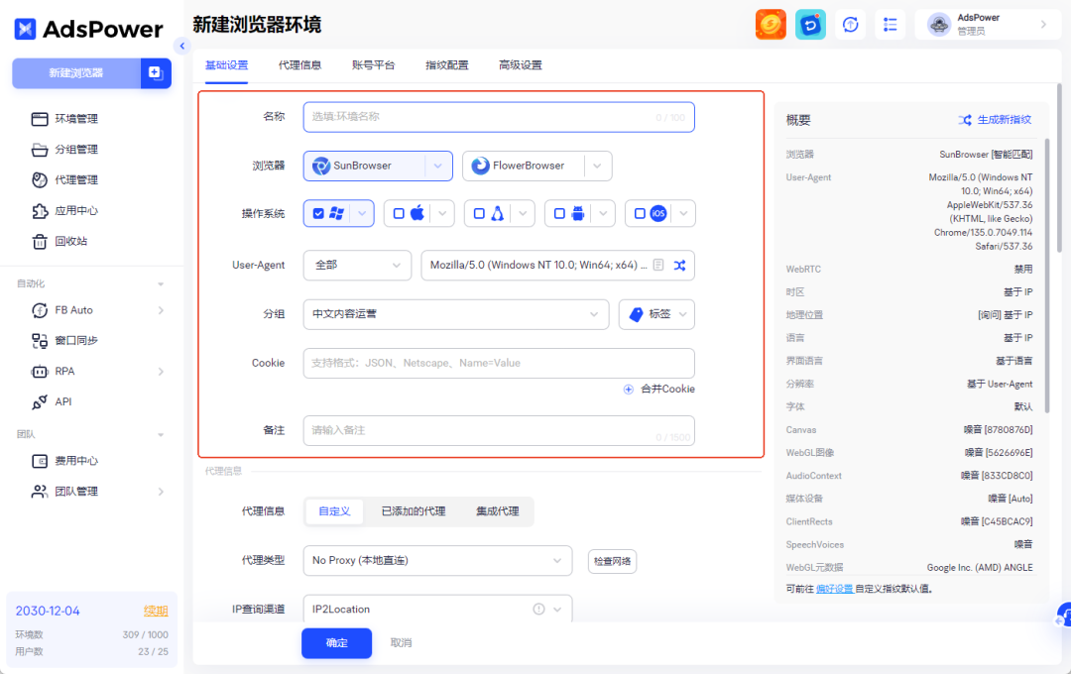
Task: Open the 代理管理 section in sidebar
Action: [x=74, y=179]
